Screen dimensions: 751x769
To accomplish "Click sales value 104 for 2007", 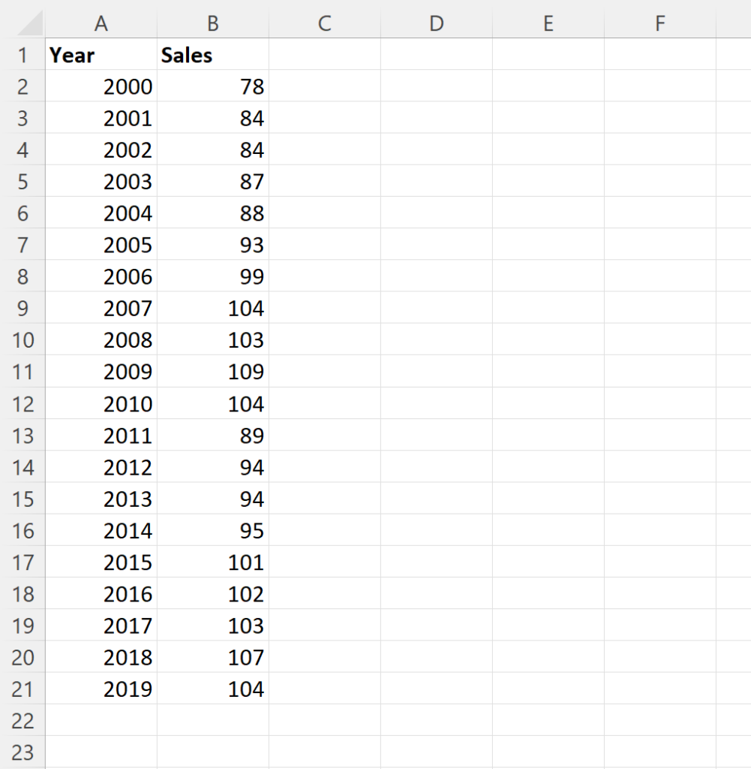I will coord(212,308).
